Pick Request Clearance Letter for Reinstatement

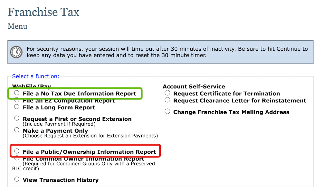(x=167, y=100)
